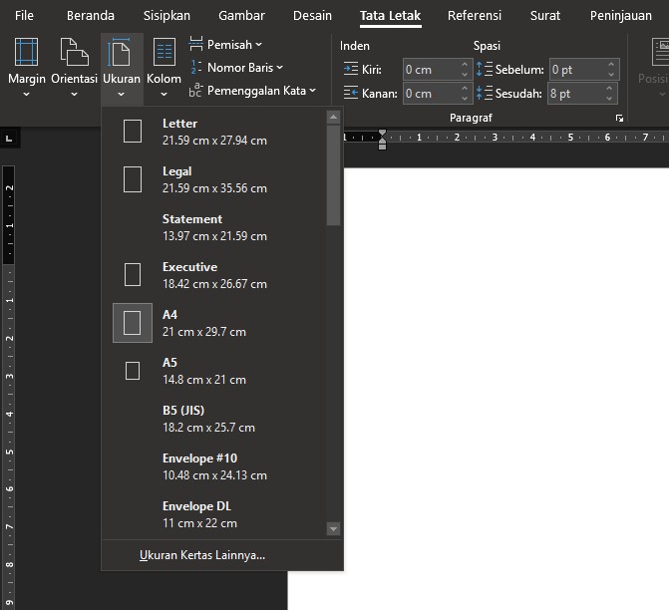
Task: Choose B5 (JIS) paper size
Action: (213, 418)
